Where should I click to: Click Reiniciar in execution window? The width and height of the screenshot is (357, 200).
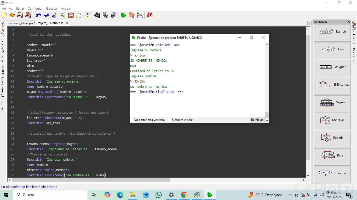click(x=257, y=120)
